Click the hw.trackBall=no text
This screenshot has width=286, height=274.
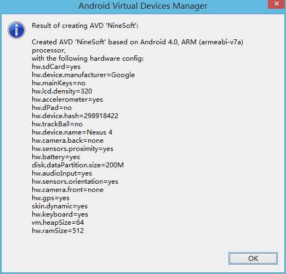tap(57, 124)
